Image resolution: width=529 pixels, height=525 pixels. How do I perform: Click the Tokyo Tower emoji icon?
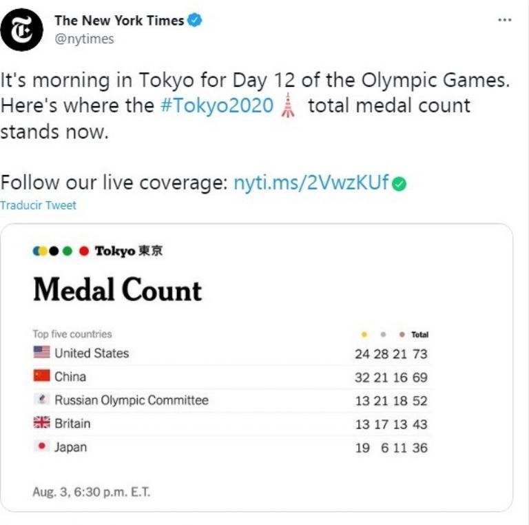click(288, 107)
